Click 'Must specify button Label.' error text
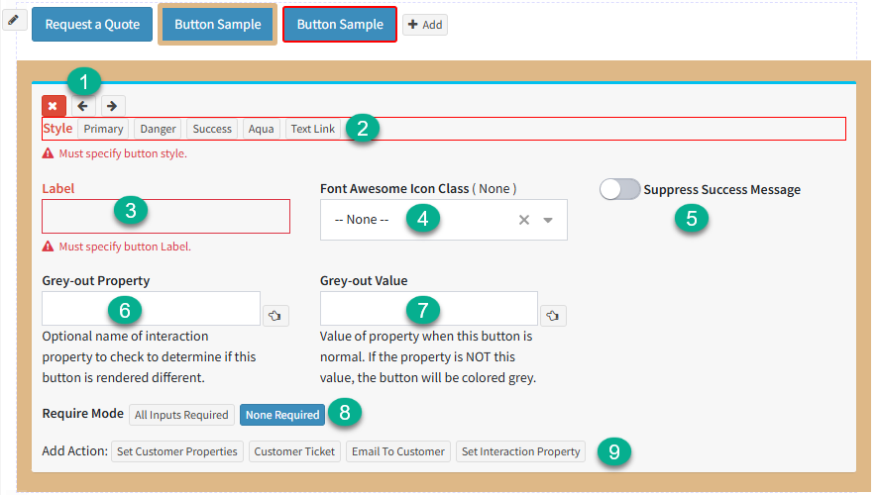Viewport: 878px width, 495px height. pyautogui.click(x=125, y=247)
